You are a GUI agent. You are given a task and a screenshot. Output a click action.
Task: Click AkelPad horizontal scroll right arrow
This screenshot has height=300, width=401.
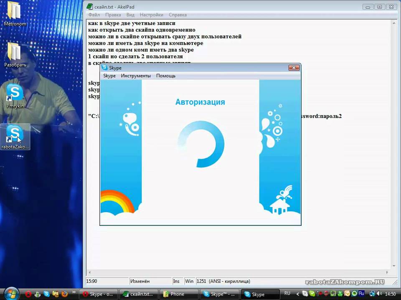tap(387, 272)
